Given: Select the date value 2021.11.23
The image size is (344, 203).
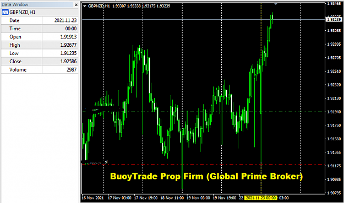Looking at the screenshot, I should tap(65, 20).
